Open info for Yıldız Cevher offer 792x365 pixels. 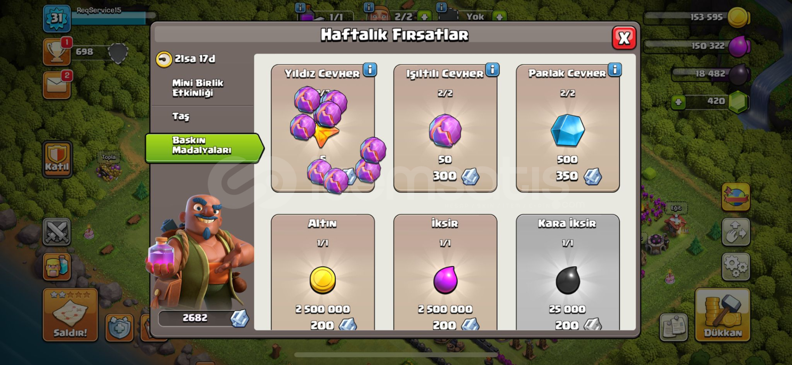tap(370, 70)
